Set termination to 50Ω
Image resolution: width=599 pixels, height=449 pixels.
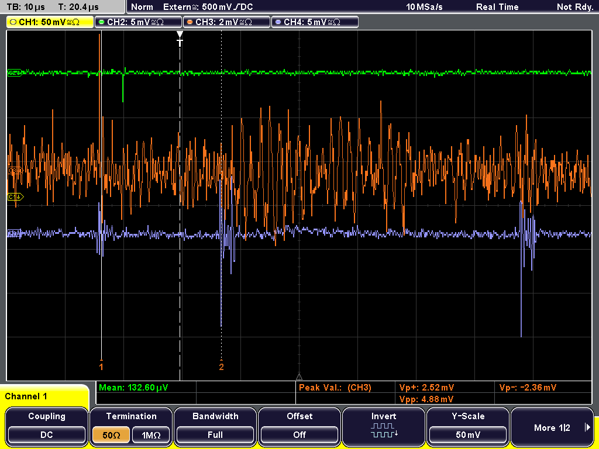[x=111, y=435]
